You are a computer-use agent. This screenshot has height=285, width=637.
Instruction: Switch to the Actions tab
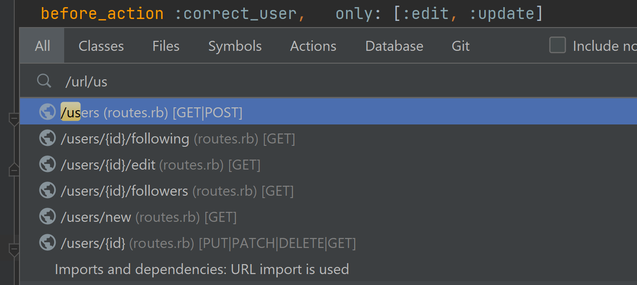(313, 46)
